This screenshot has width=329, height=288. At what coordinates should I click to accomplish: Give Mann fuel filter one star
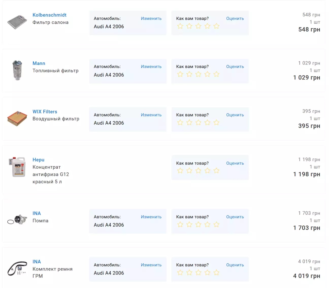click(x=180, y=74)
